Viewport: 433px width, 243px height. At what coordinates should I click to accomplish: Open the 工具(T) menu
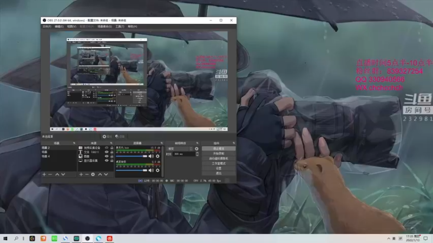click(120, 26)
